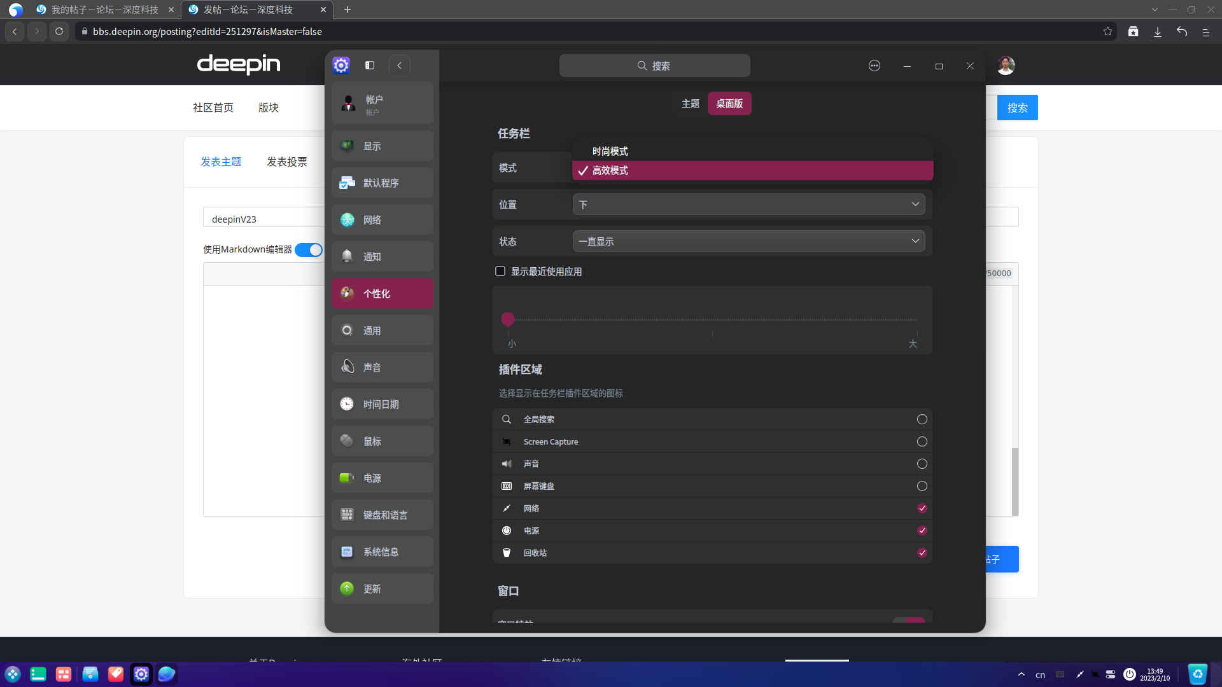This screenshot has width=1222, height=687.
Task: Click the blue 搜索 button
Action: point(1017,108)
